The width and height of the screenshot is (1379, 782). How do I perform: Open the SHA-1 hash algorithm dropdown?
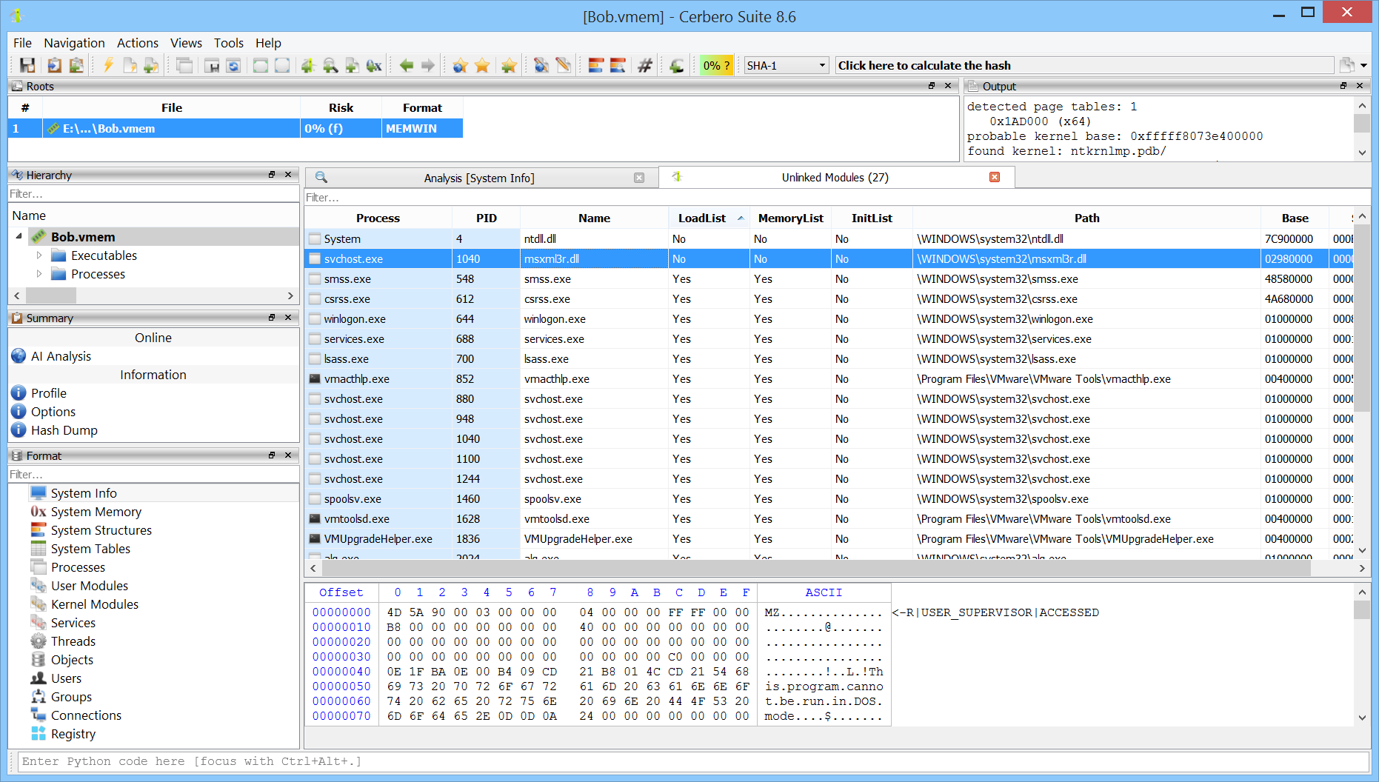(x=786, y=66)
